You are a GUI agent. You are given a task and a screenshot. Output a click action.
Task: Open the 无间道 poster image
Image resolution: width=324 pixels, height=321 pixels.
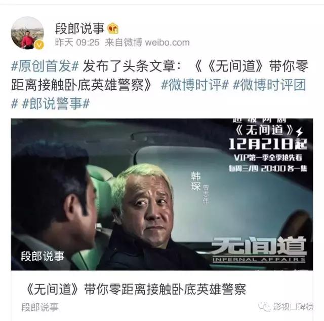pyautogui.click(x=162, y=194)
